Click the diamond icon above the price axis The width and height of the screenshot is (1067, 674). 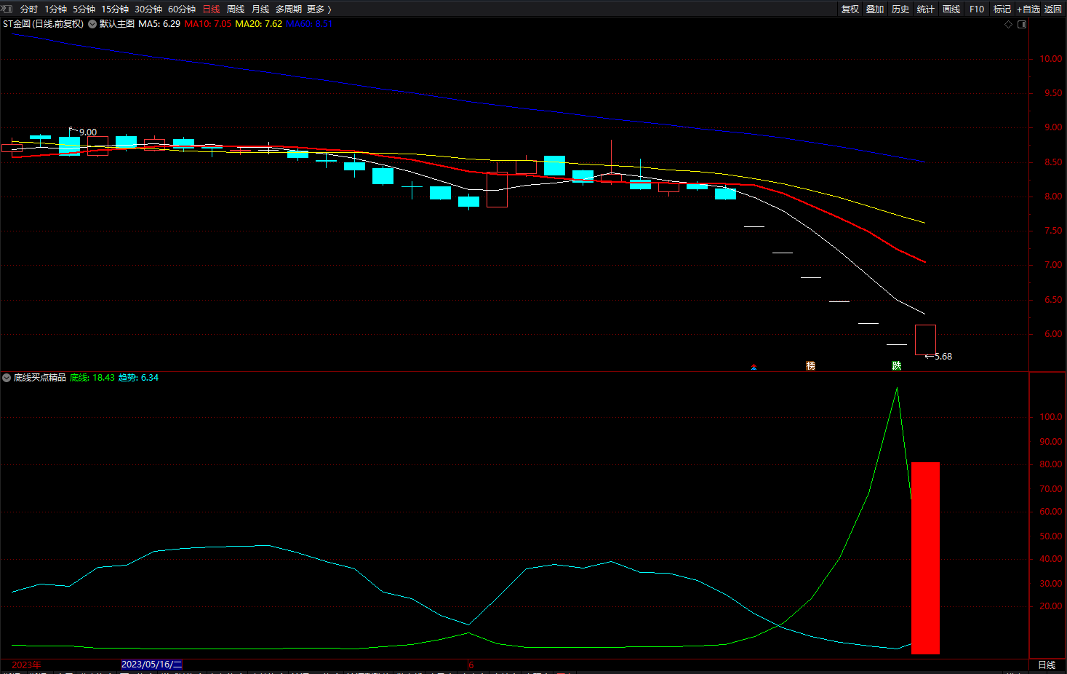coord(1008,25)
